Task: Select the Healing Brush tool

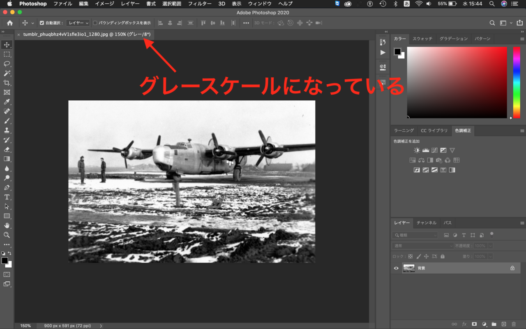Action: coord(7,111)
